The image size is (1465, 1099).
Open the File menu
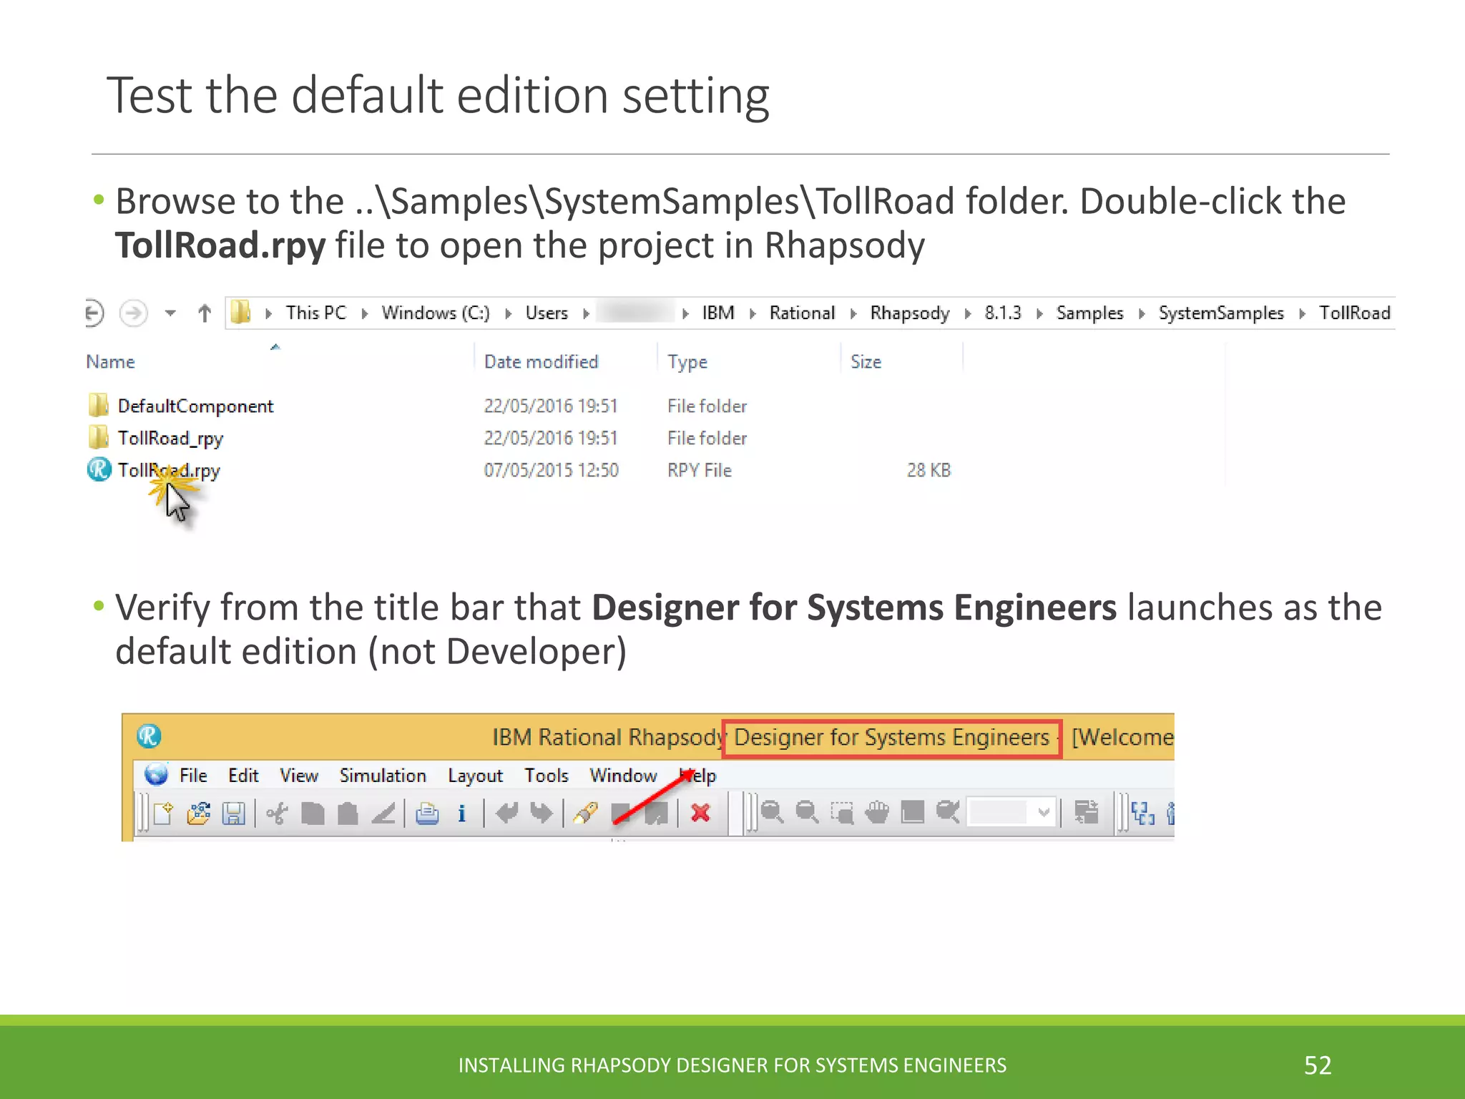pos(193,776)
